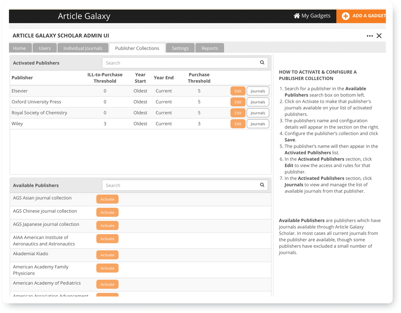Click the Available Publishers search magnifier icon
The height and width of the screenshot is (313, 401).
262,185
